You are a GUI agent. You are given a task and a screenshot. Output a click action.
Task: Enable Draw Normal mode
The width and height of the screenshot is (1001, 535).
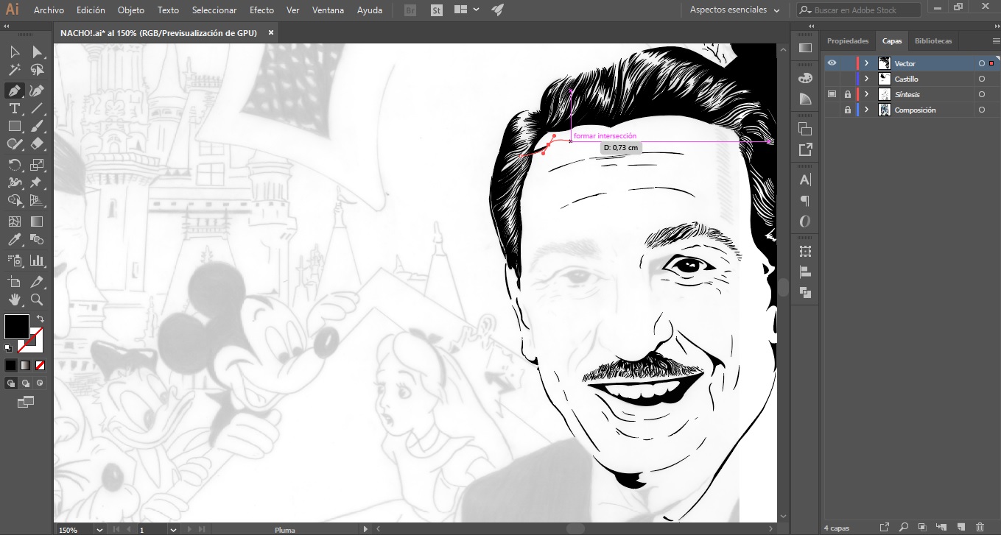point(11,383)
